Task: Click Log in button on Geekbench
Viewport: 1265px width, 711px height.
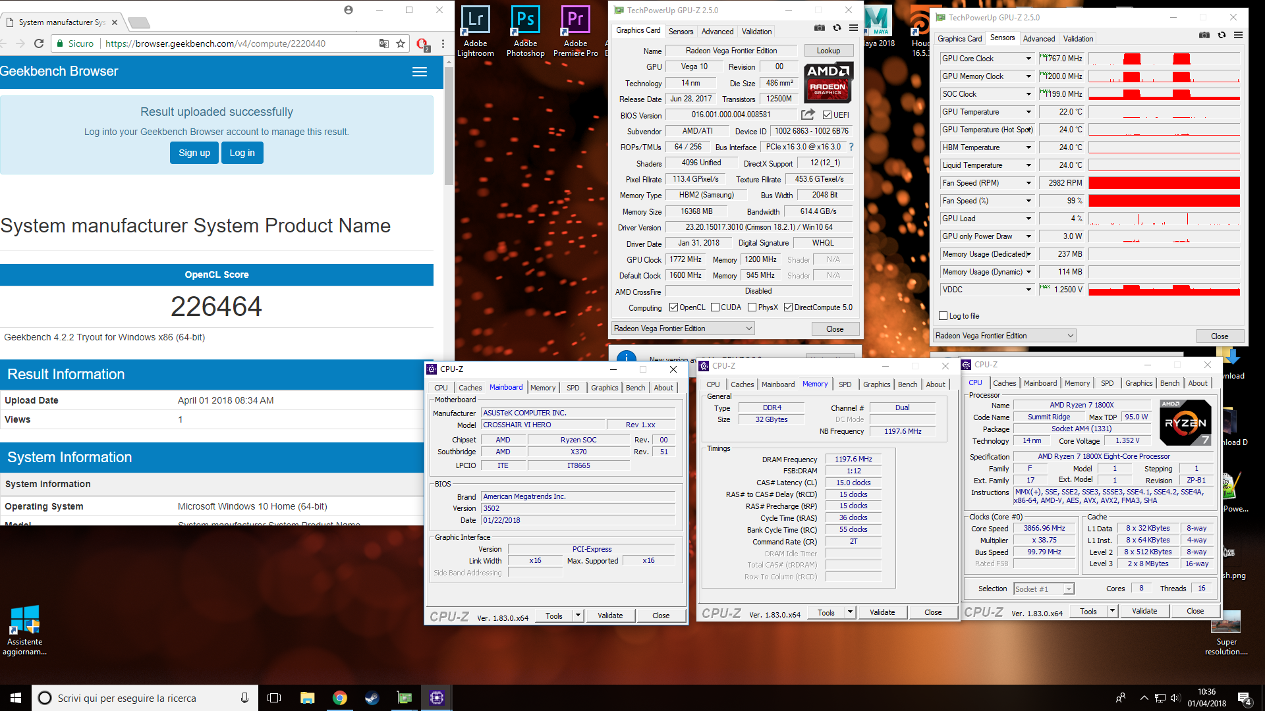Action: point(242,153)
